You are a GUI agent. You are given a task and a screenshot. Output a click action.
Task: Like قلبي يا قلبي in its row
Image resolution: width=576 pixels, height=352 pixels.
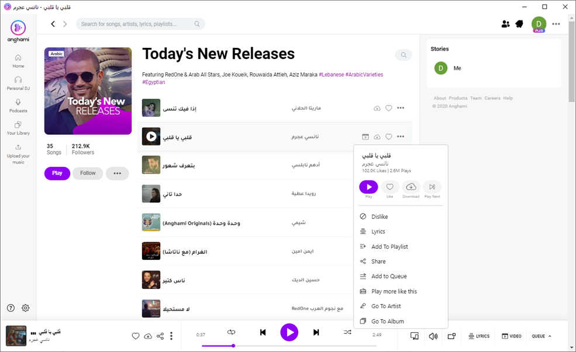point(389,137)
